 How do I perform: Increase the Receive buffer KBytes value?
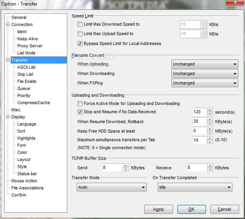tap(210, 166)
